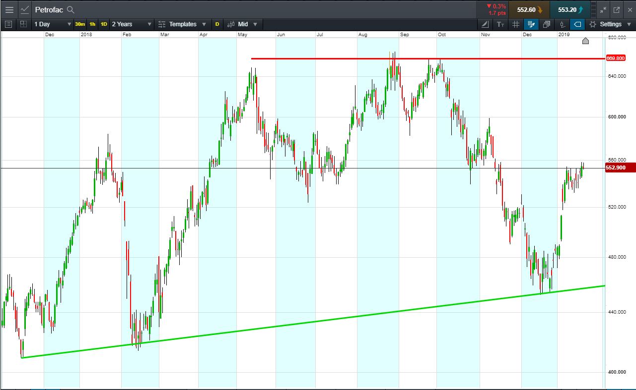
Task: Select the green ascending trend line
Action: (x=313, y=322)
